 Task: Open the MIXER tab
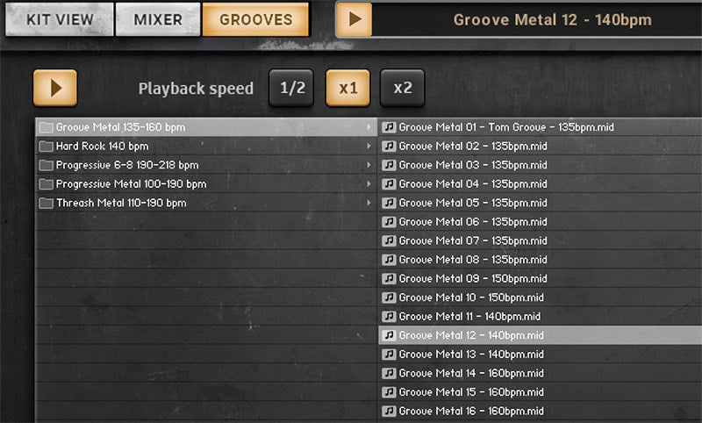pyautogui.click(x=158, y=19)
